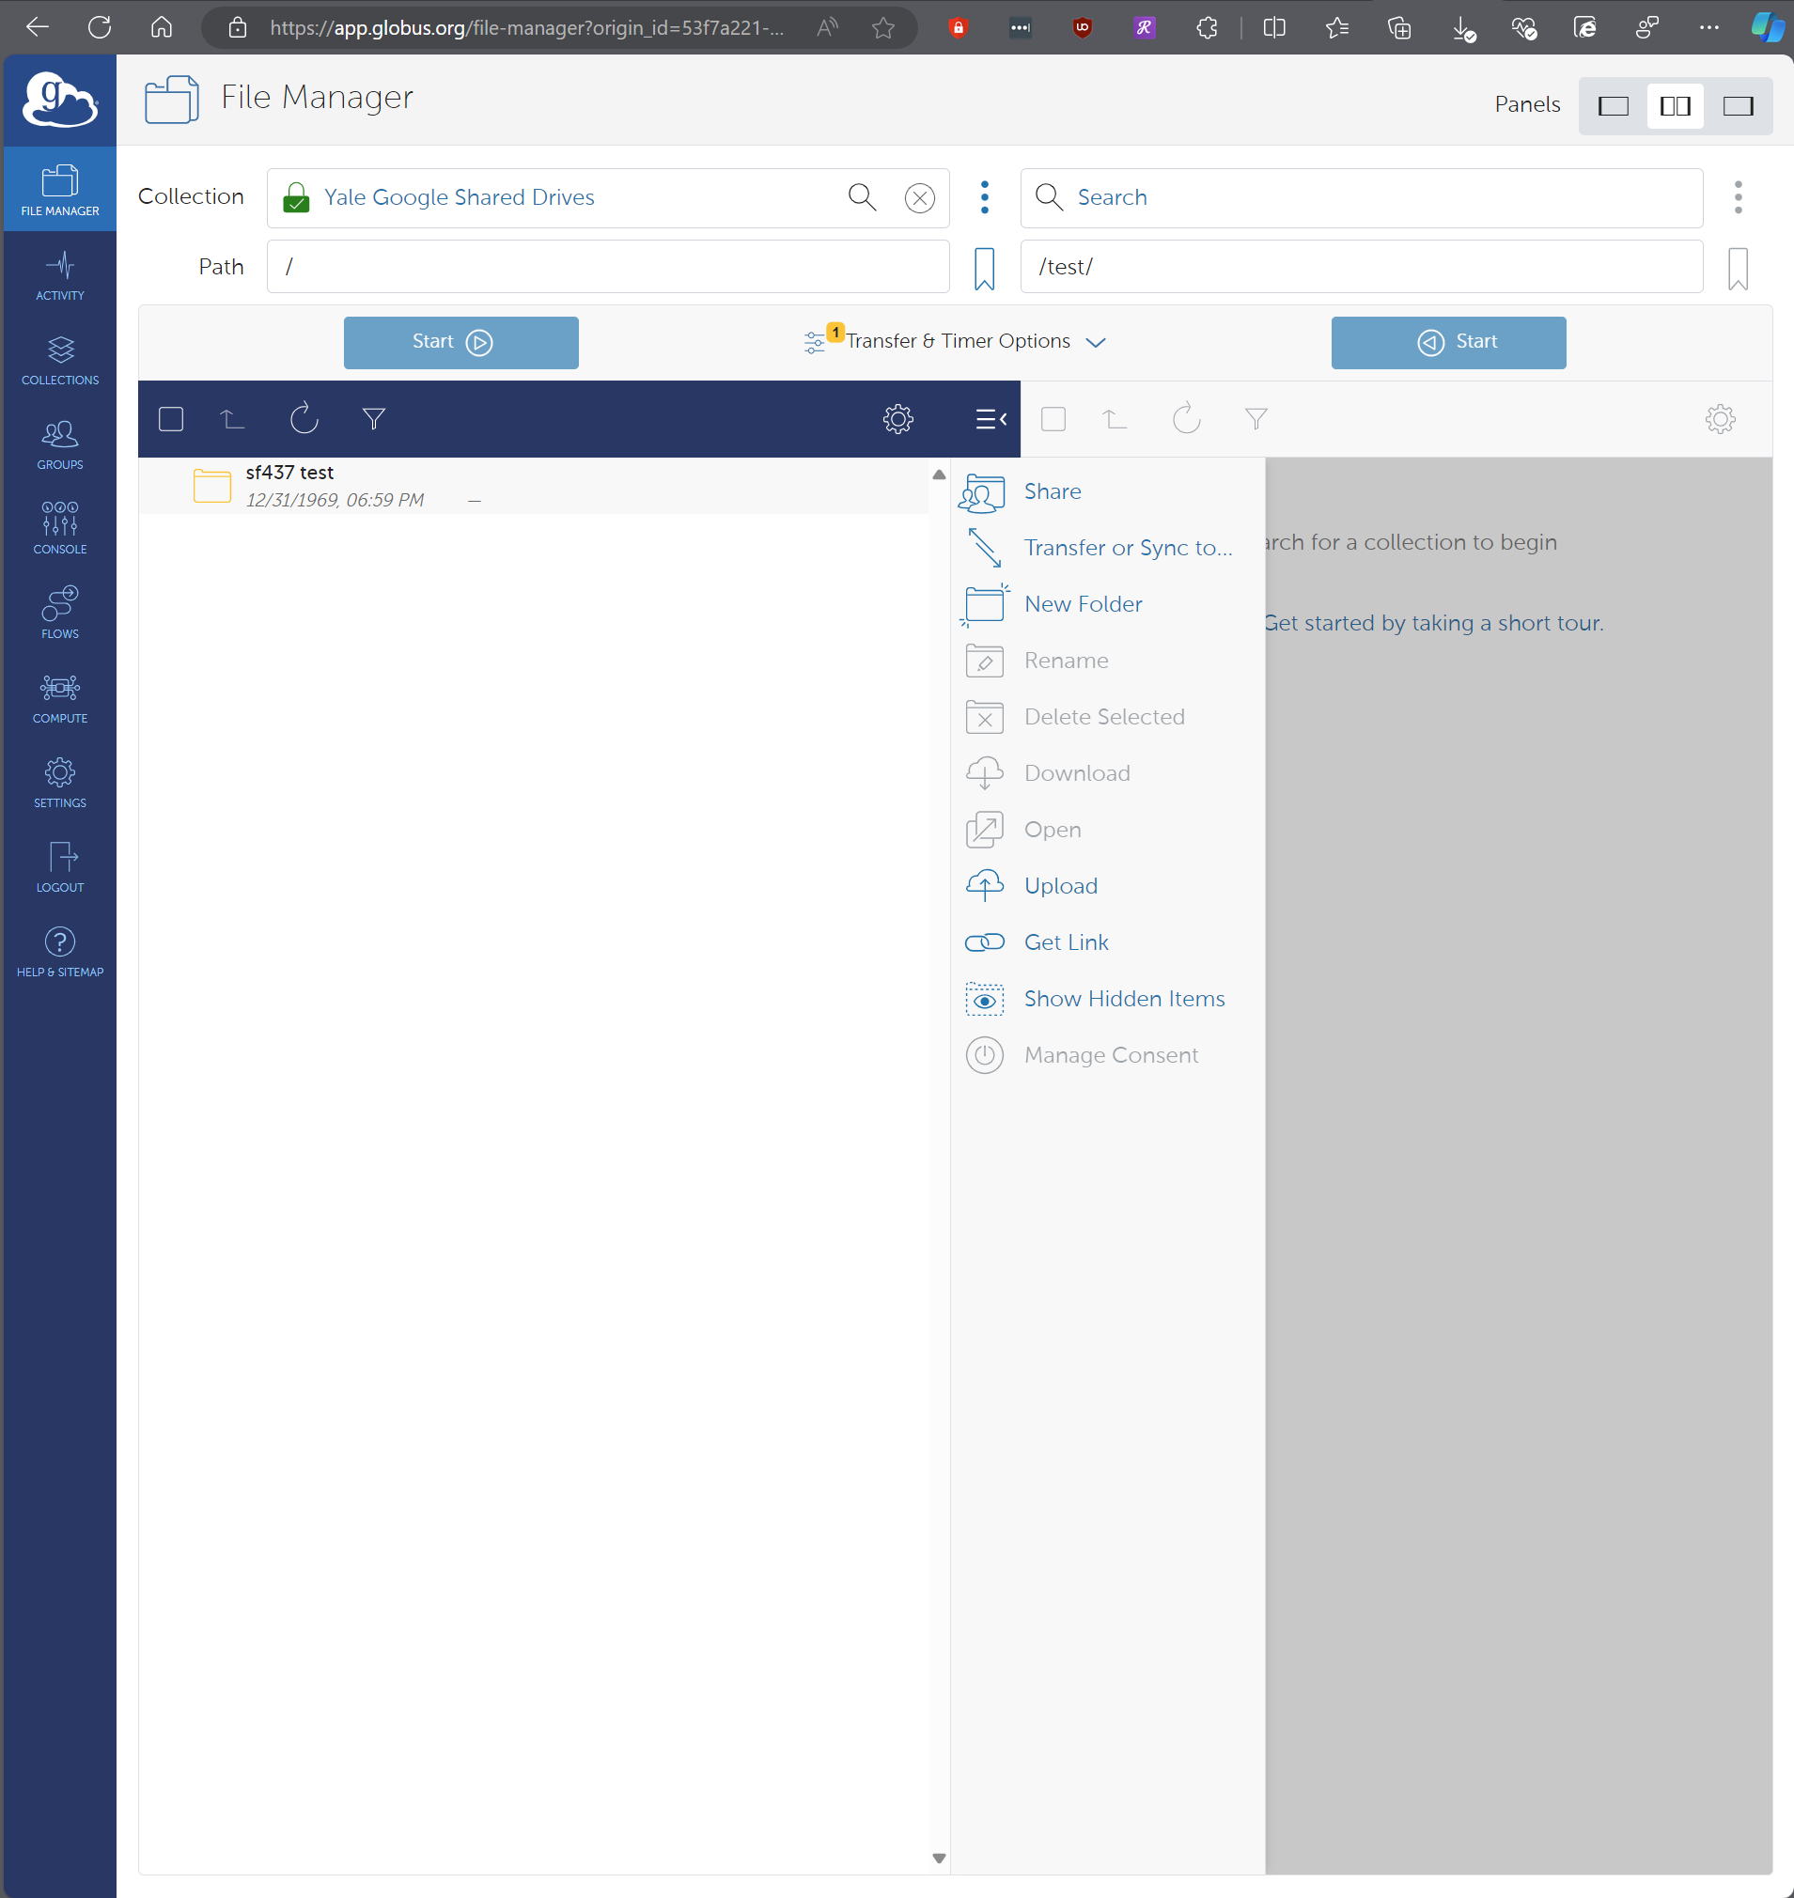Check the select-all box in left pane
The width and height of the screenshot is (1794, 1898).
point(171,419)
